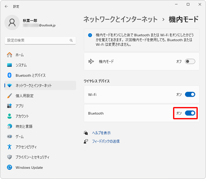Open アカウント settings page
This screenshot has height=179, width=206.
click(40, 116)
